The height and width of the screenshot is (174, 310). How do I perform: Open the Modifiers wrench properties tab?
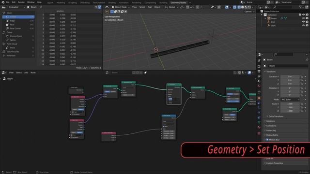(259, 103)
